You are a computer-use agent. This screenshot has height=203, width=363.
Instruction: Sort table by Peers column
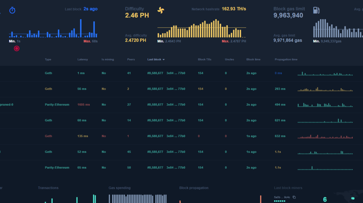(131, 59)
